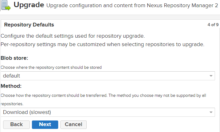Viewport: 220px width, 132px height.
Task: Click the trailing "repositories." line of the Method hint
Action: point(12,103)
